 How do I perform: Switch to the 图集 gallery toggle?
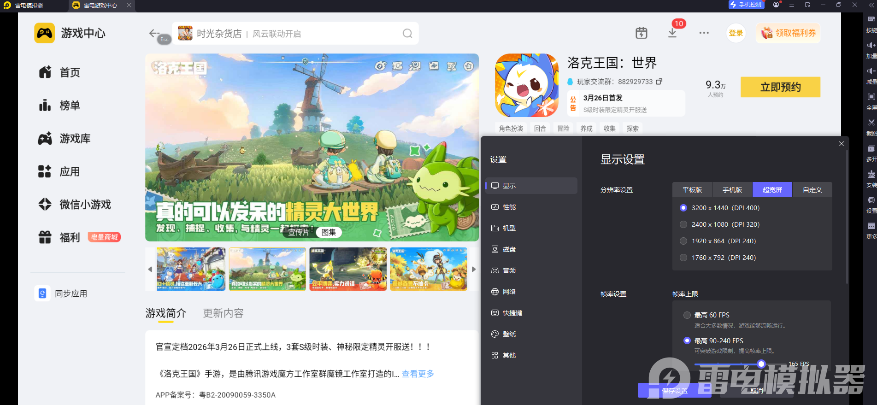pos(329,232)
